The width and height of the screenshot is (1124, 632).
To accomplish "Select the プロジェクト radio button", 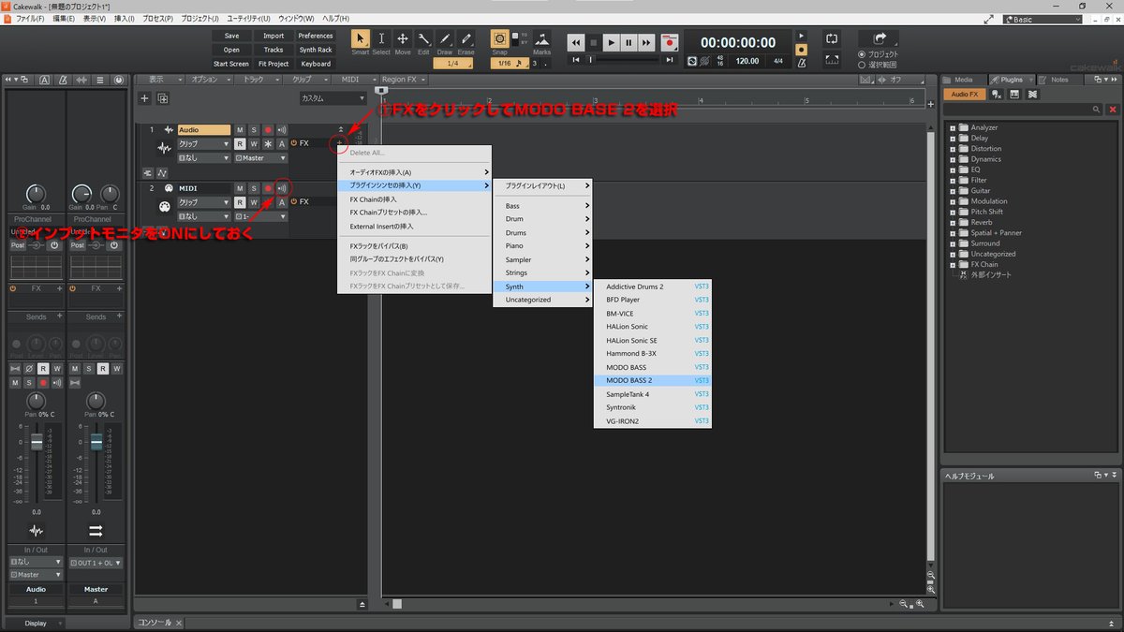I will point(862,54).
